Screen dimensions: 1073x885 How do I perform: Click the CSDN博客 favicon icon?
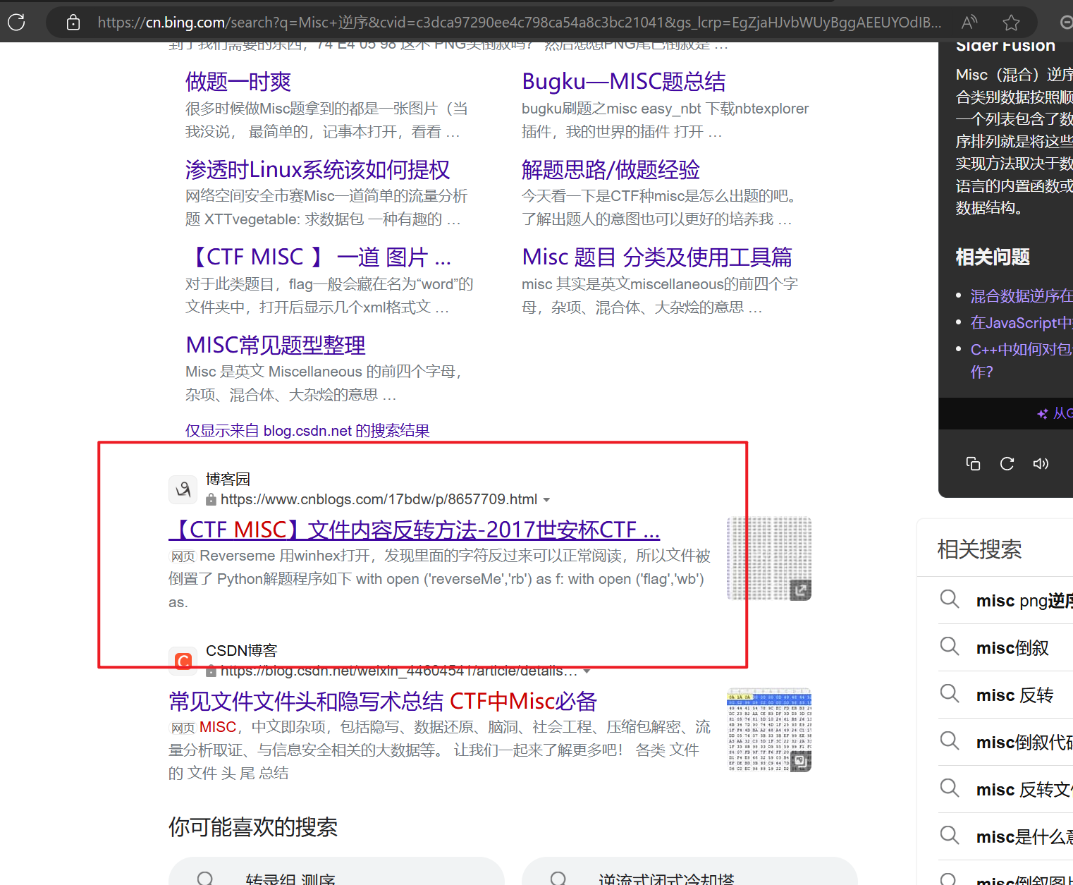183,661
